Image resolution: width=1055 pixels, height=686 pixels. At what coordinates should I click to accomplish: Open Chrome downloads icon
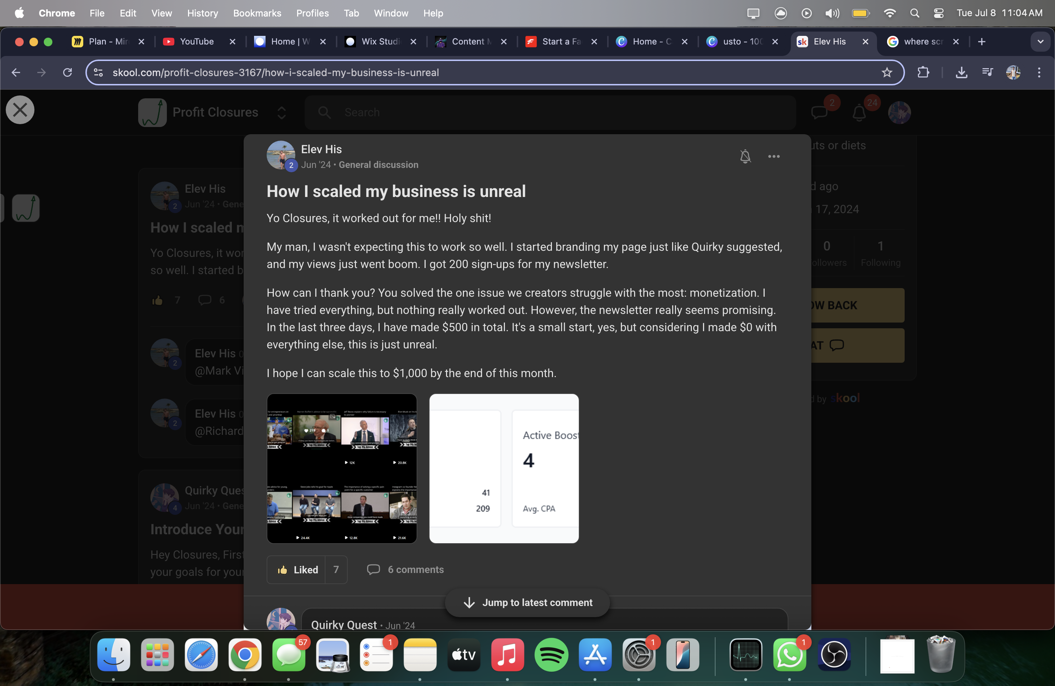[x=961, y=73]
